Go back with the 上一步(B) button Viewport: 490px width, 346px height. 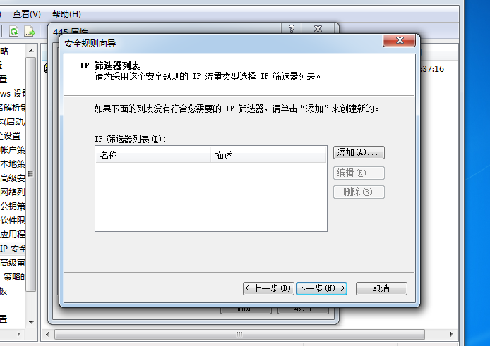268,288
